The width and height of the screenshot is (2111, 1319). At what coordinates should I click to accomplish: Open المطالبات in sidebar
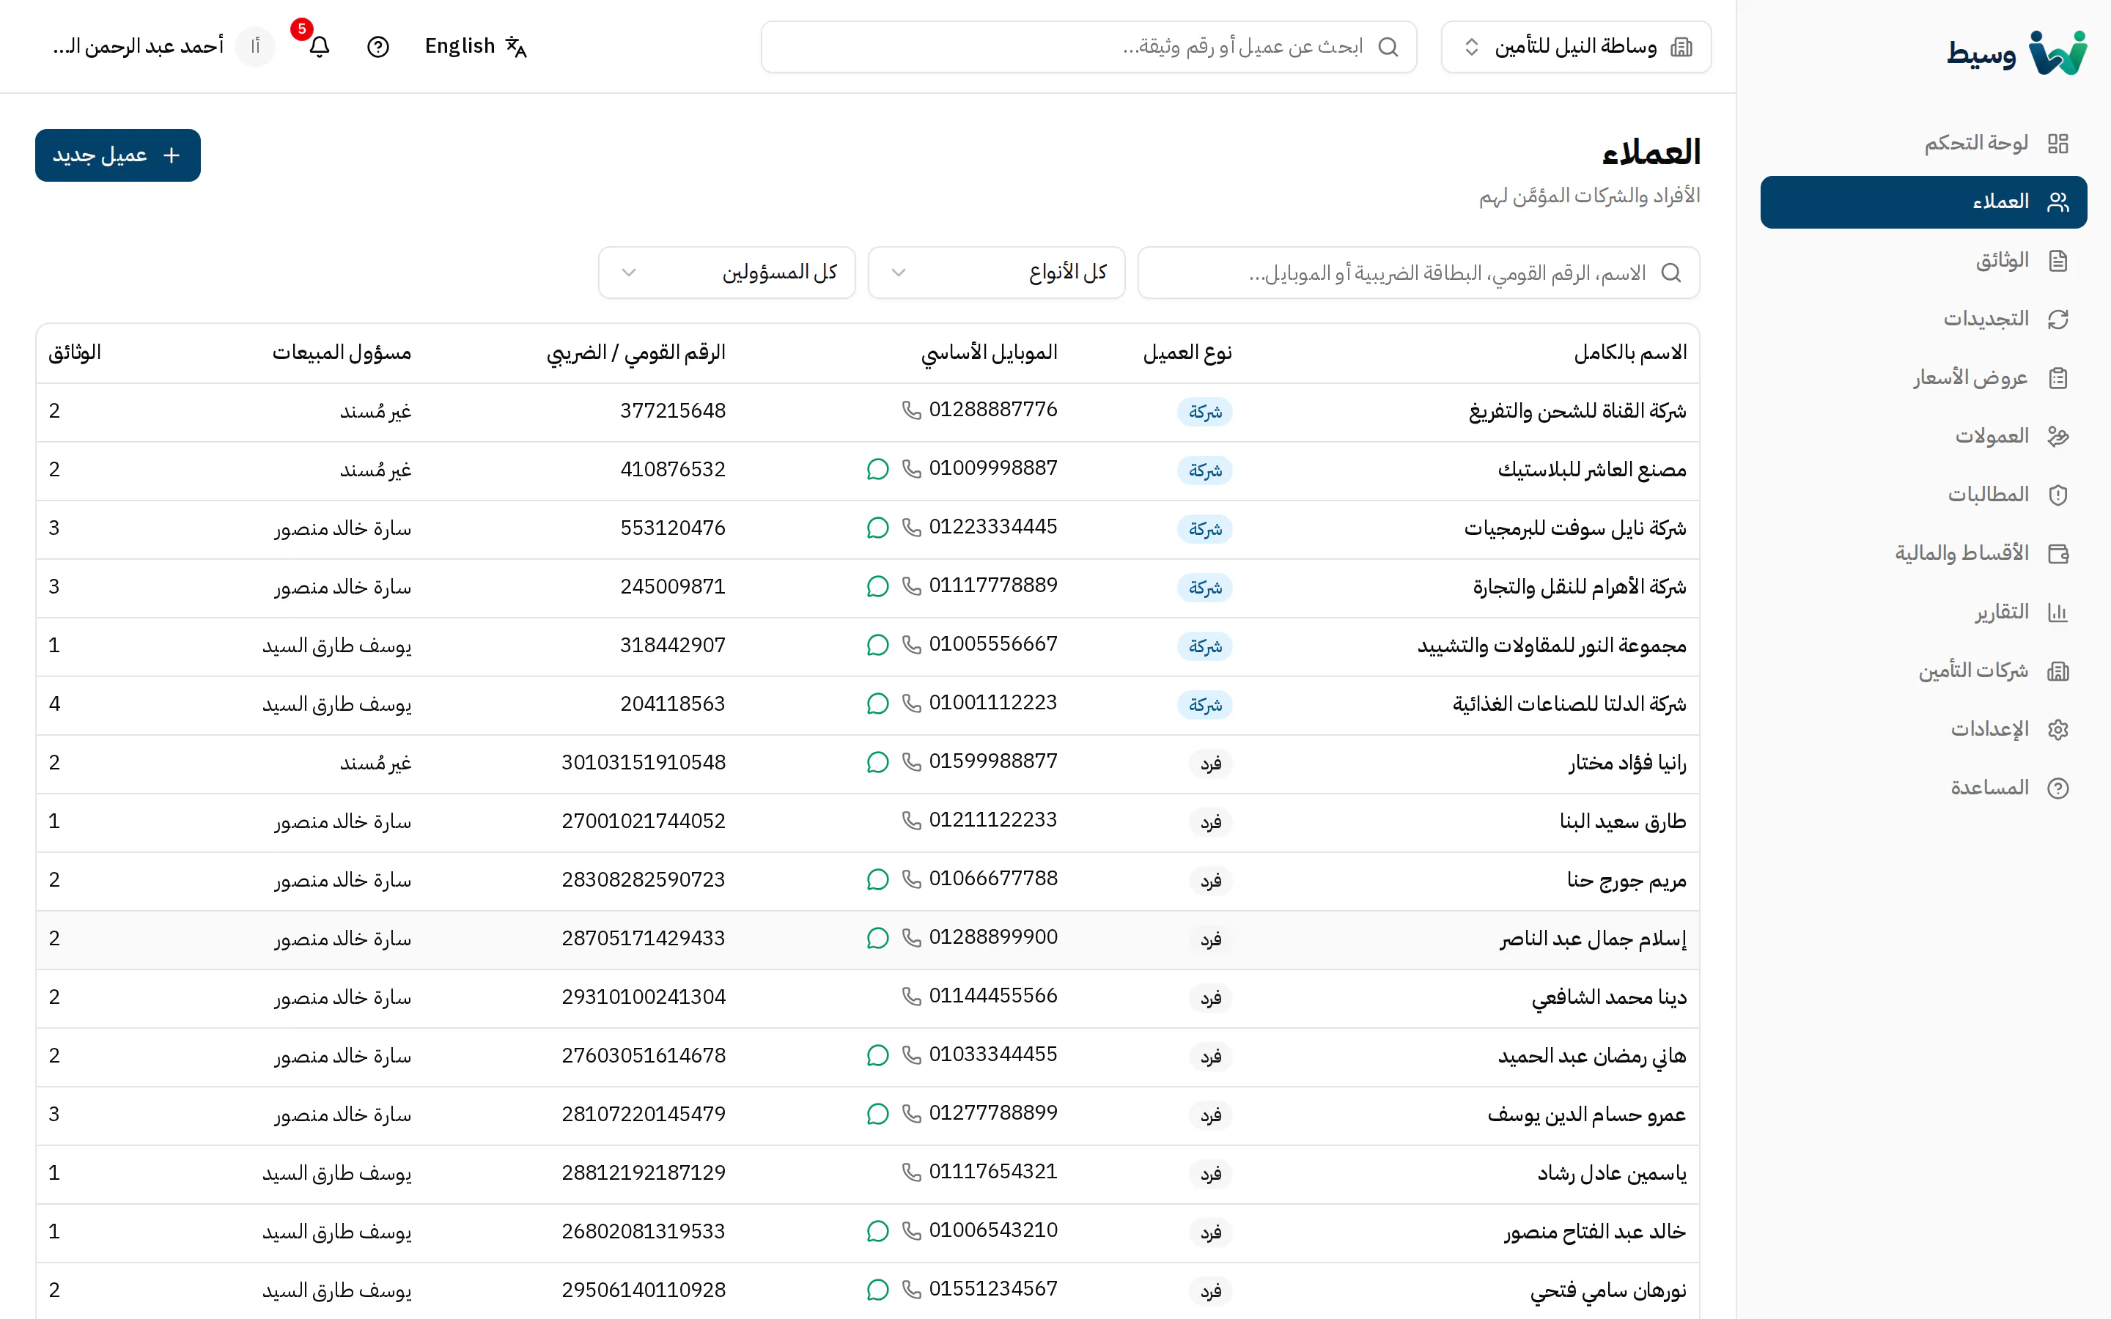click(1923, 495)
